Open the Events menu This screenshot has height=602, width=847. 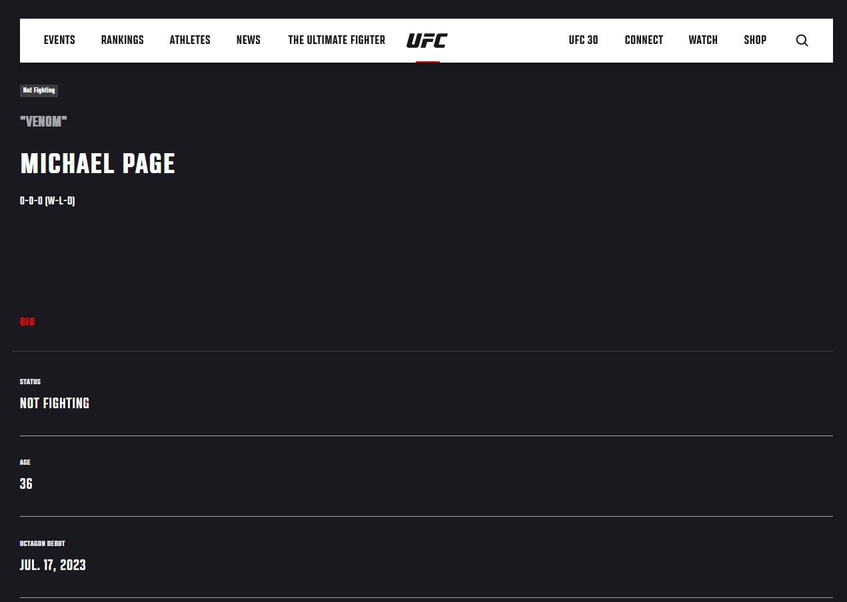coord(59,40)
